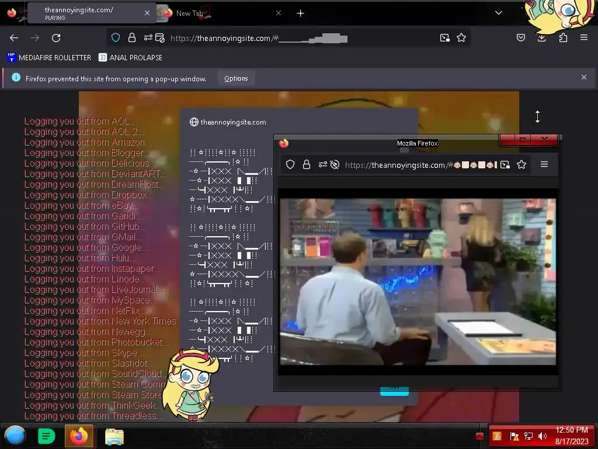The height and width of the screenshot is (449, 598).
Task: Open the Start orb on the taskbar
Action: click(15, 436)
